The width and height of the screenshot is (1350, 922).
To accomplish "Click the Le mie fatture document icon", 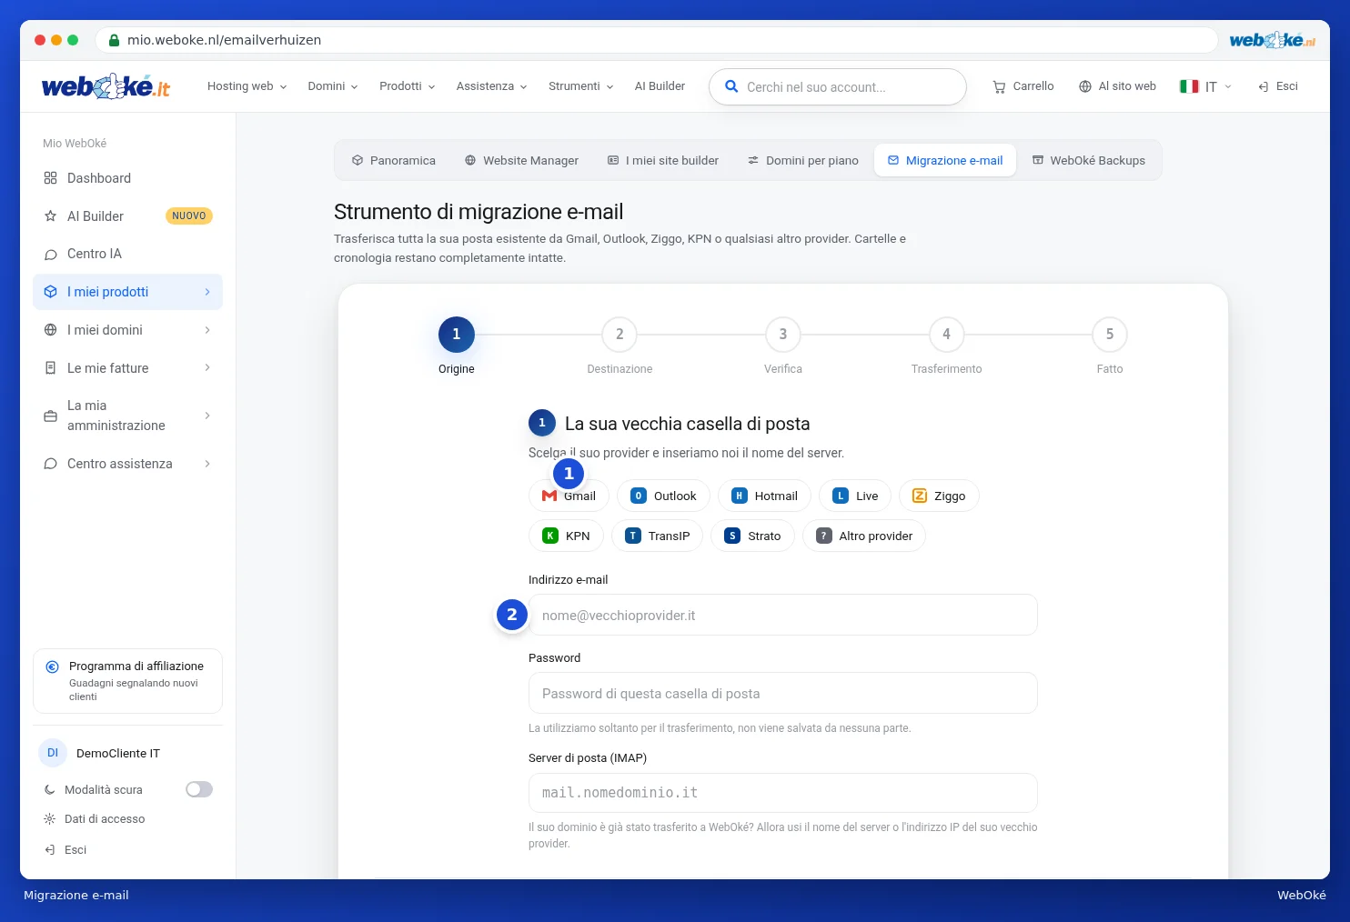I will tap(51, 368).
